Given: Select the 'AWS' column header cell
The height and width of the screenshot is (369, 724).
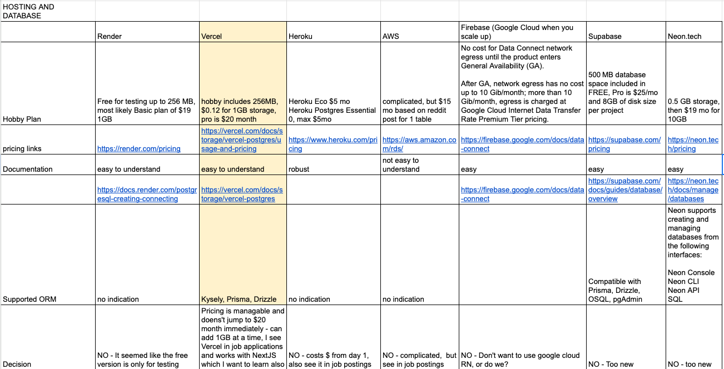Looking at the screenshot, I should click(x=420, y=32).
